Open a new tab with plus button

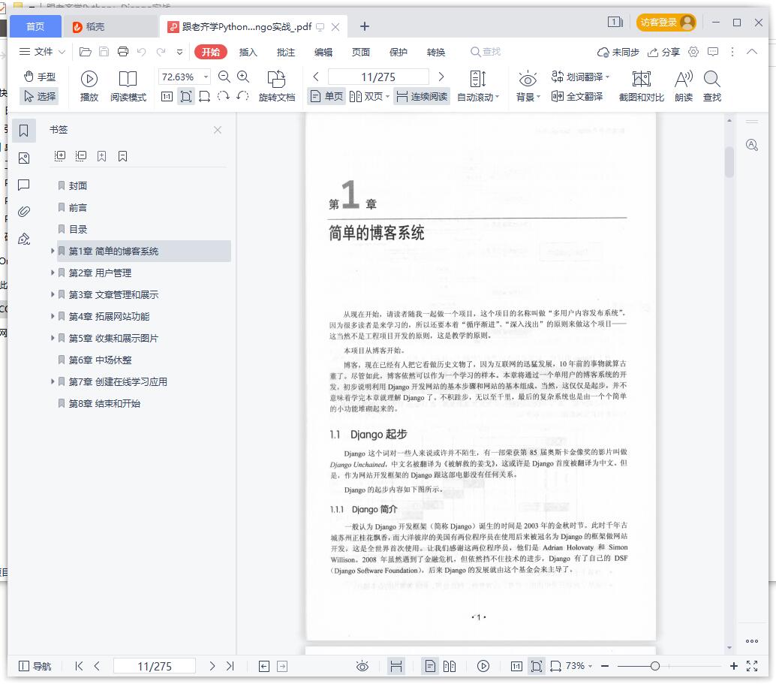[365, 26]
